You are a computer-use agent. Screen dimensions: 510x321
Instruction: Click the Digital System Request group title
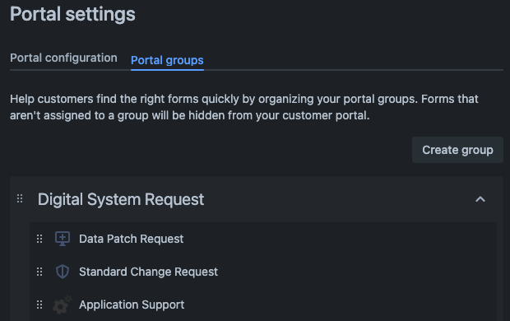click(x=121, y=199)
